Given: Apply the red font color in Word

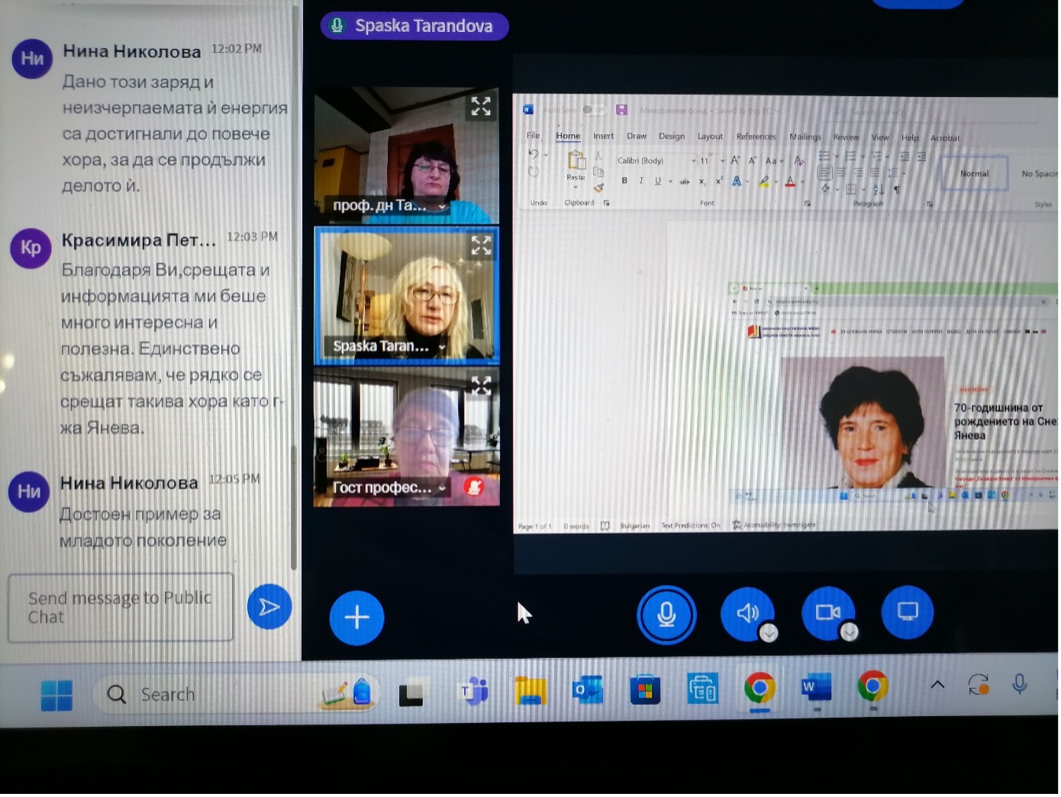Looking at the screenshot, I should (x=790, y=182).
